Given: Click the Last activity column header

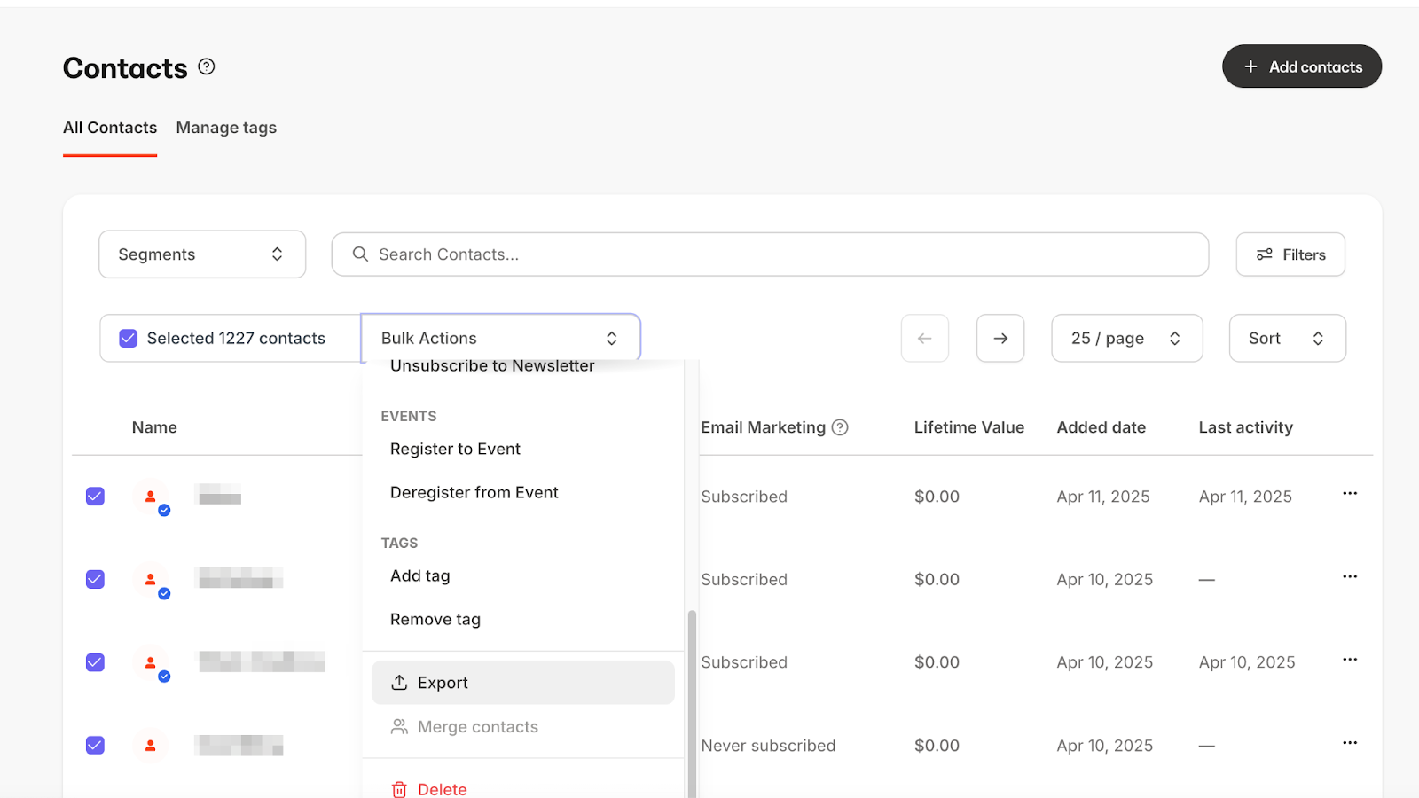Looking at the screenshot, I should (1246, 427).
